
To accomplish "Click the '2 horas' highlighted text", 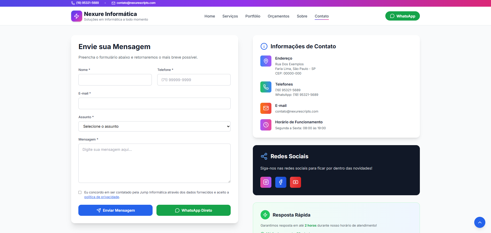I will tap(311, 226).
